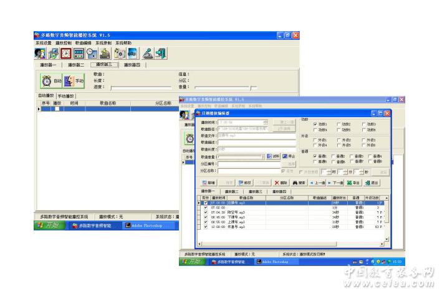Screen dimensions: 442x294
Task: Switch to the 播放器二 tab in editor
Action: 231,192
